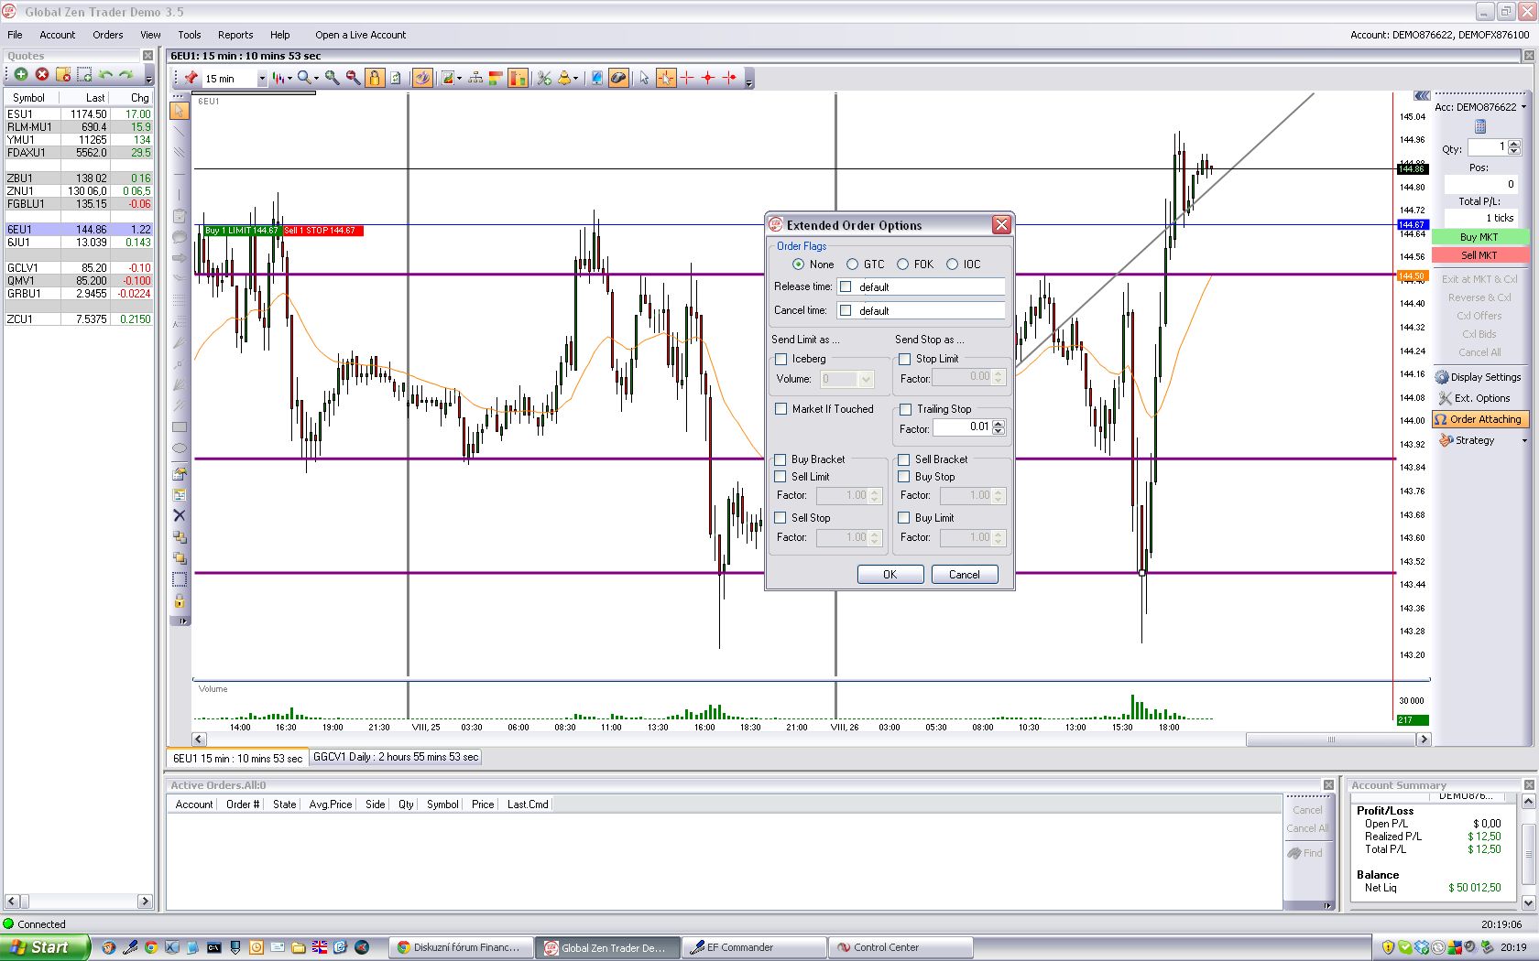The height and width of the screenshot is (961, 1539).
Task: Click the magnifier zoom-out icon with minus
Action: coord(353,78)
